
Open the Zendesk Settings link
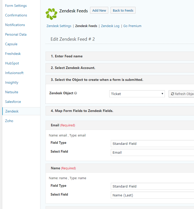coord(59,26)
